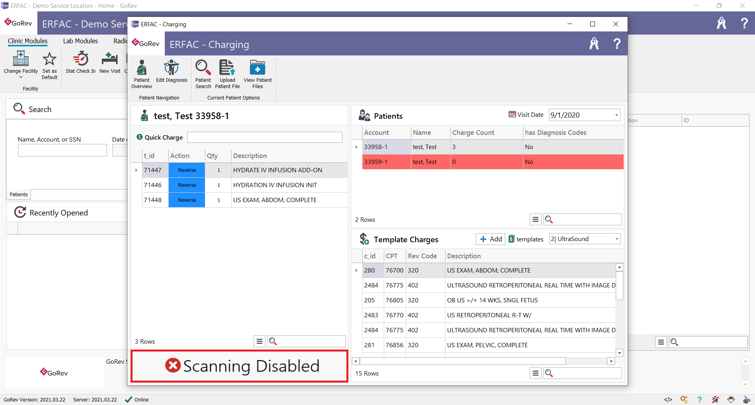
Task: Click search magnifier below Template Charges table
Action: 549,373
